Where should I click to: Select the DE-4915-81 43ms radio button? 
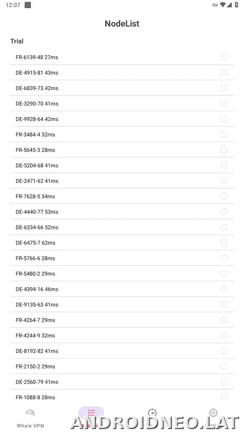[224, 73]
